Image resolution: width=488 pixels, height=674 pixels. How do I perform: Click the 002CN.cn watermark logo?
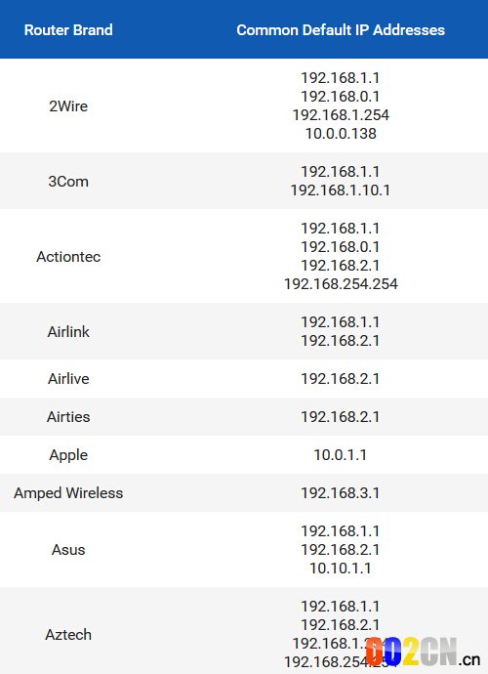pos(424,653)
